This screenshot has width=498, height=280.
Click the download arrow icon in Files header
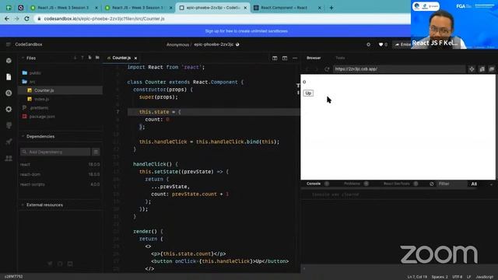(75, 58)
